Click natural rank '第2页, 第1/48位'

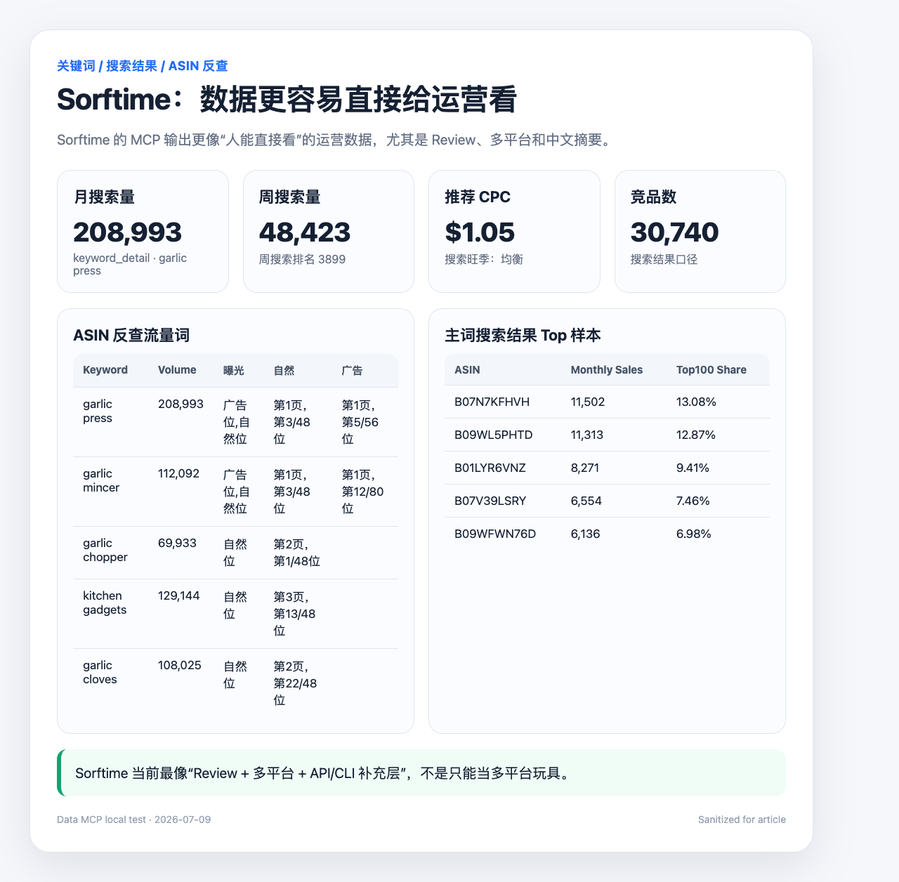pos(297,553)
